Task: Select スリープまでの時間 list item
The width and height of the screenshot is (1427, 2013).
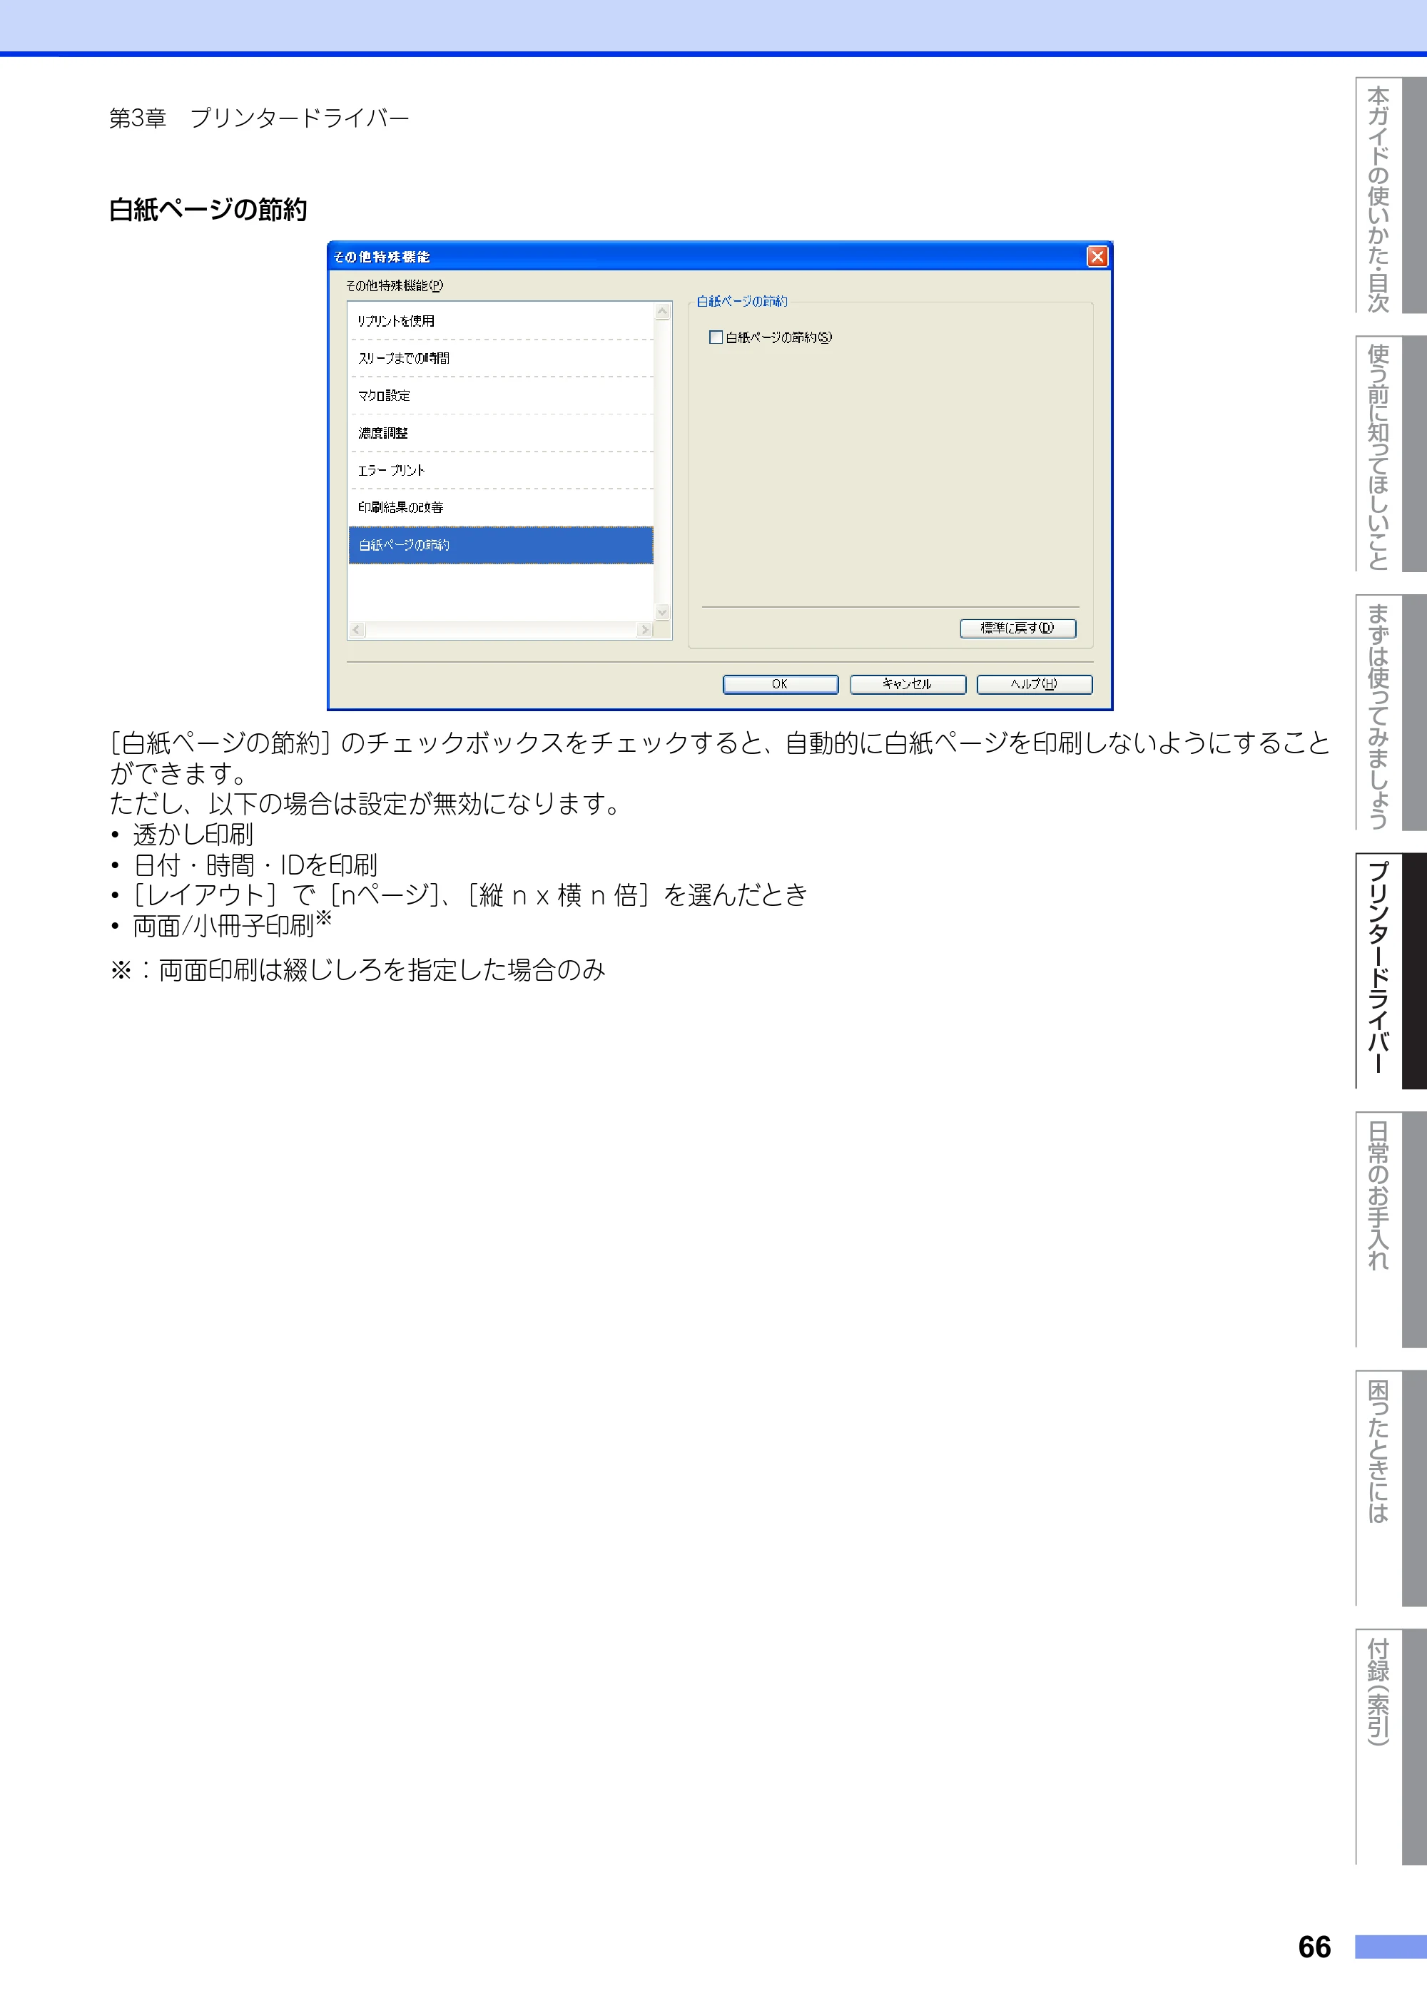Action: coord(501,358)
